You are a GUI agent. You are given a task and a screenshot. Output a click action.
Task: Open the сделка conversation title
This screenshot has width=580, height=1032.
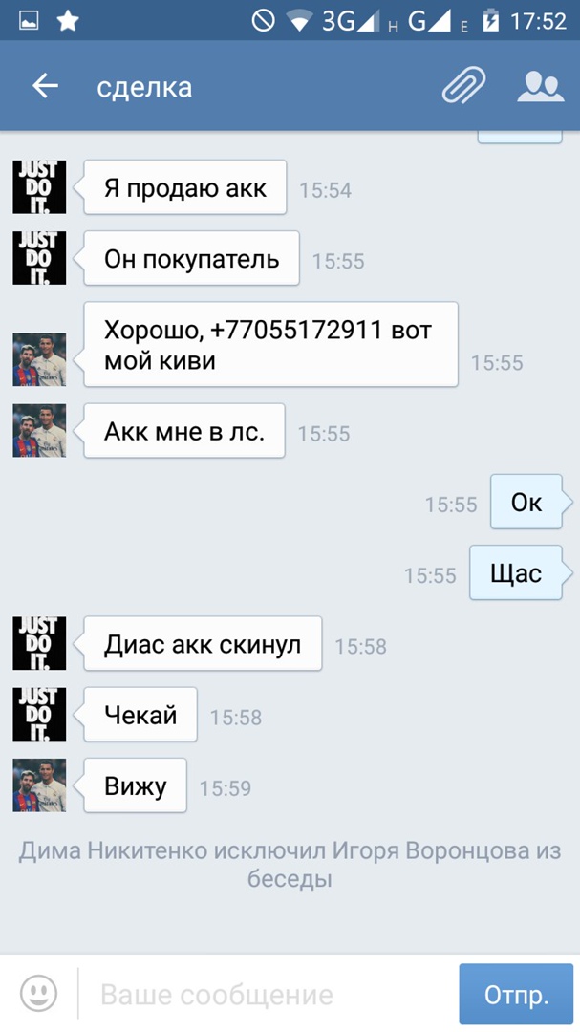point(144,88)
